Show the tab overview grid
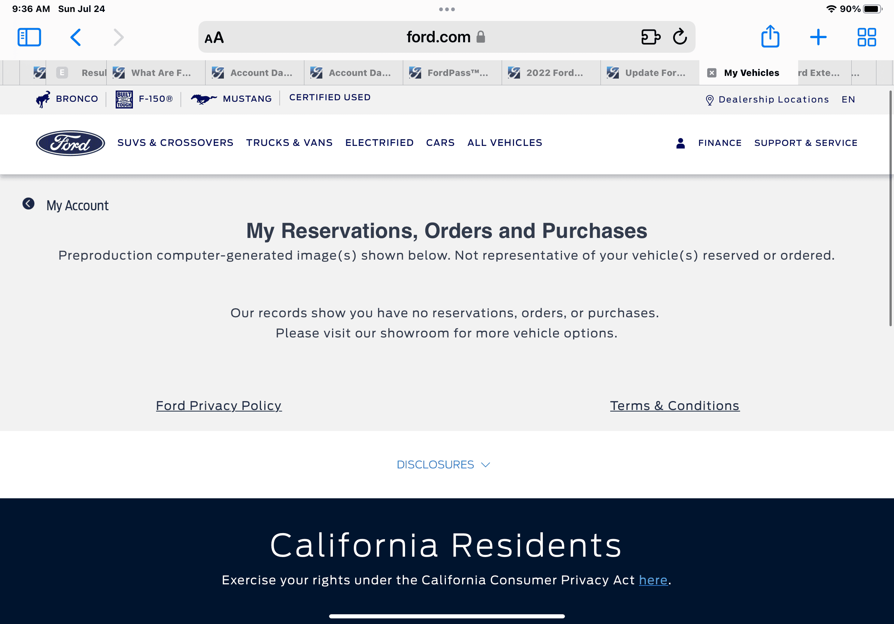The image size is (894, 624). (866, 37)
